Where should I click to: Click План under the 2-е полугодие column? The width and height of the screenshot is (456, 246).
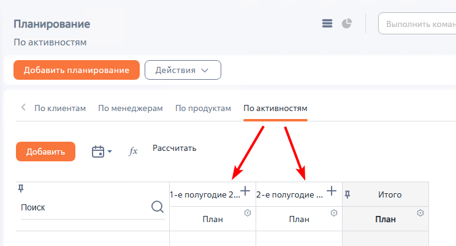299,219
